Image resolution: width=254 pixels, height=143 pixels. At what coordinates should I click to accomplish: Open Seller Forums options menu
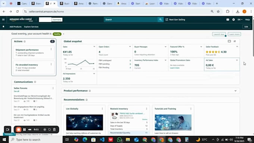(x=53, y=88)
